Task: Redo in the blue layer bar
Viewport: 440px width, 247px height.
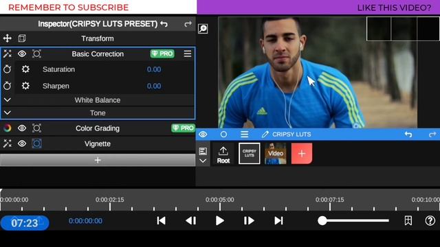Action: (432, 134)
